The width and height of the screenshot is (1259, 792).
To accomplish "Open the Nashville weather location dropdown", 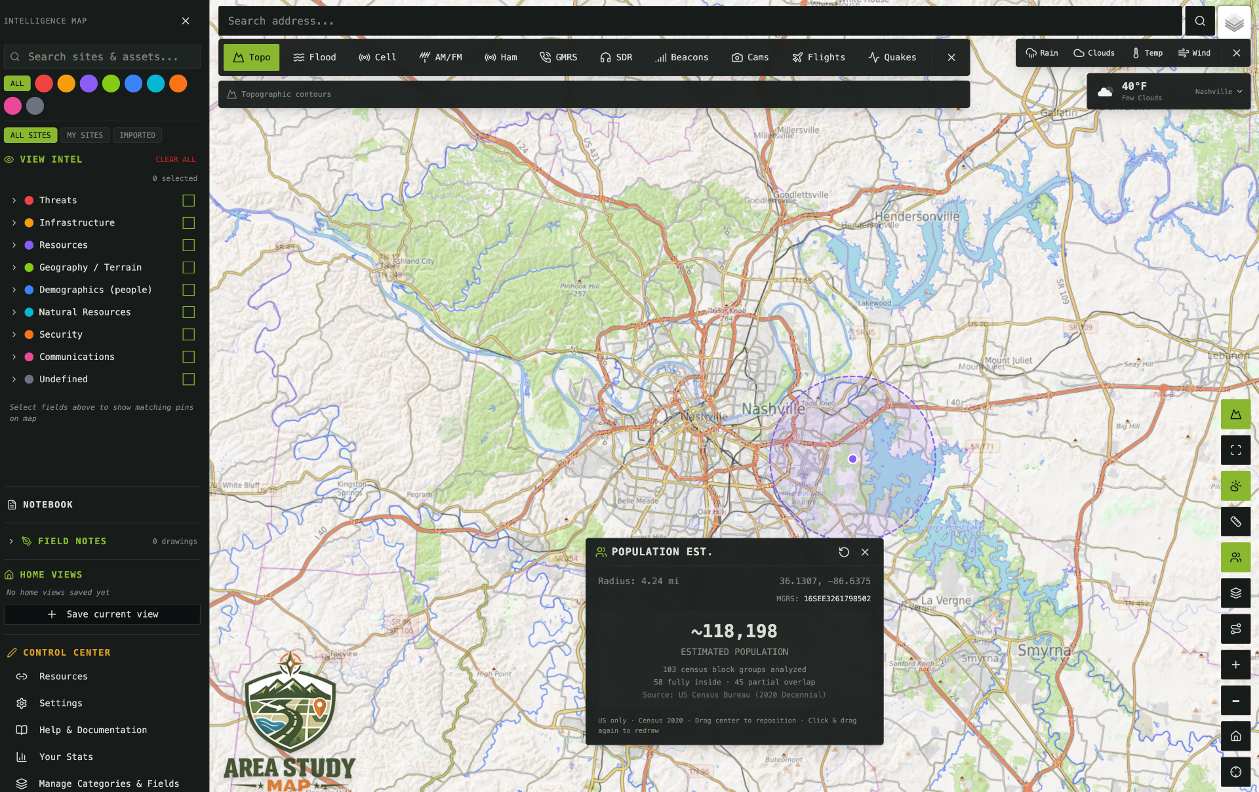I will tap(1218, 92).
